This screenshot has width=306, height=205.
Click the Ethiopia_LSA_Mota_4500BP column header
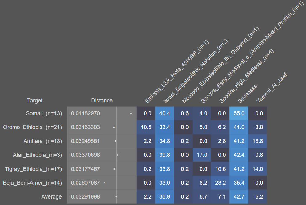177,71
